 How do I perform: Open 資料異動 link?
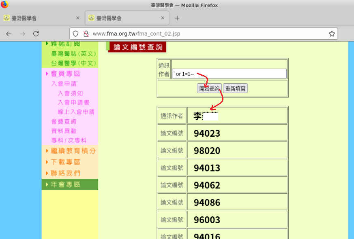click(64, 131)
